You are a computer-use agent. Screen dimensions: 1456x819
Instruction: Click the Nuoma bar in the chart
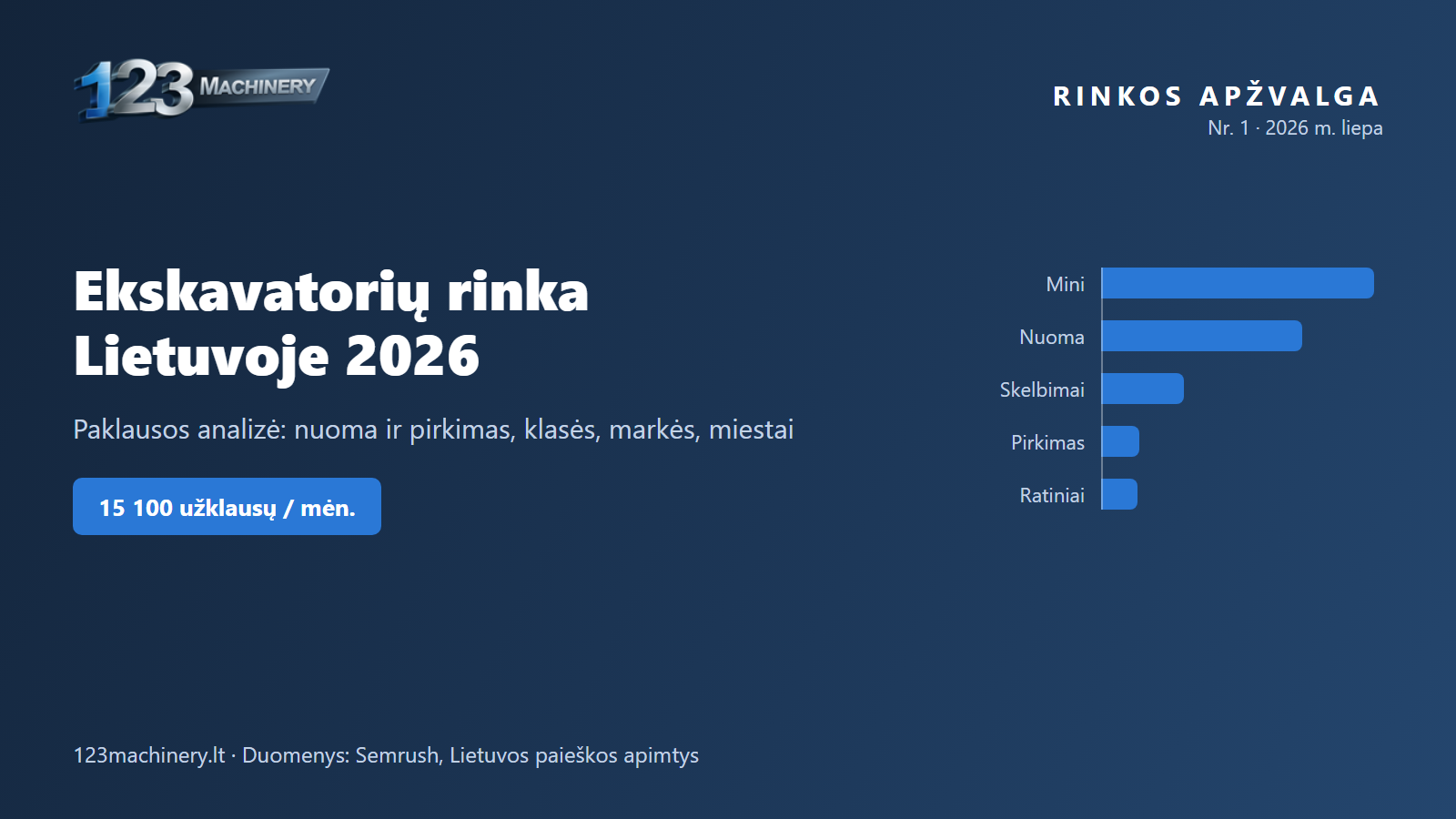click(1202, 336)
